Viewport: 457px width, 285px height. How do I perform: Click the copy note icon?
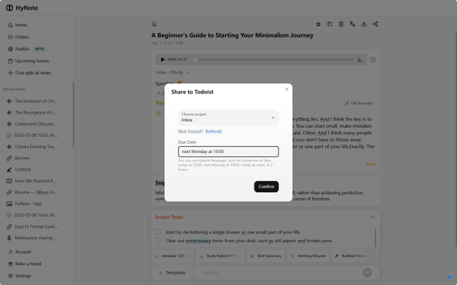330,24
